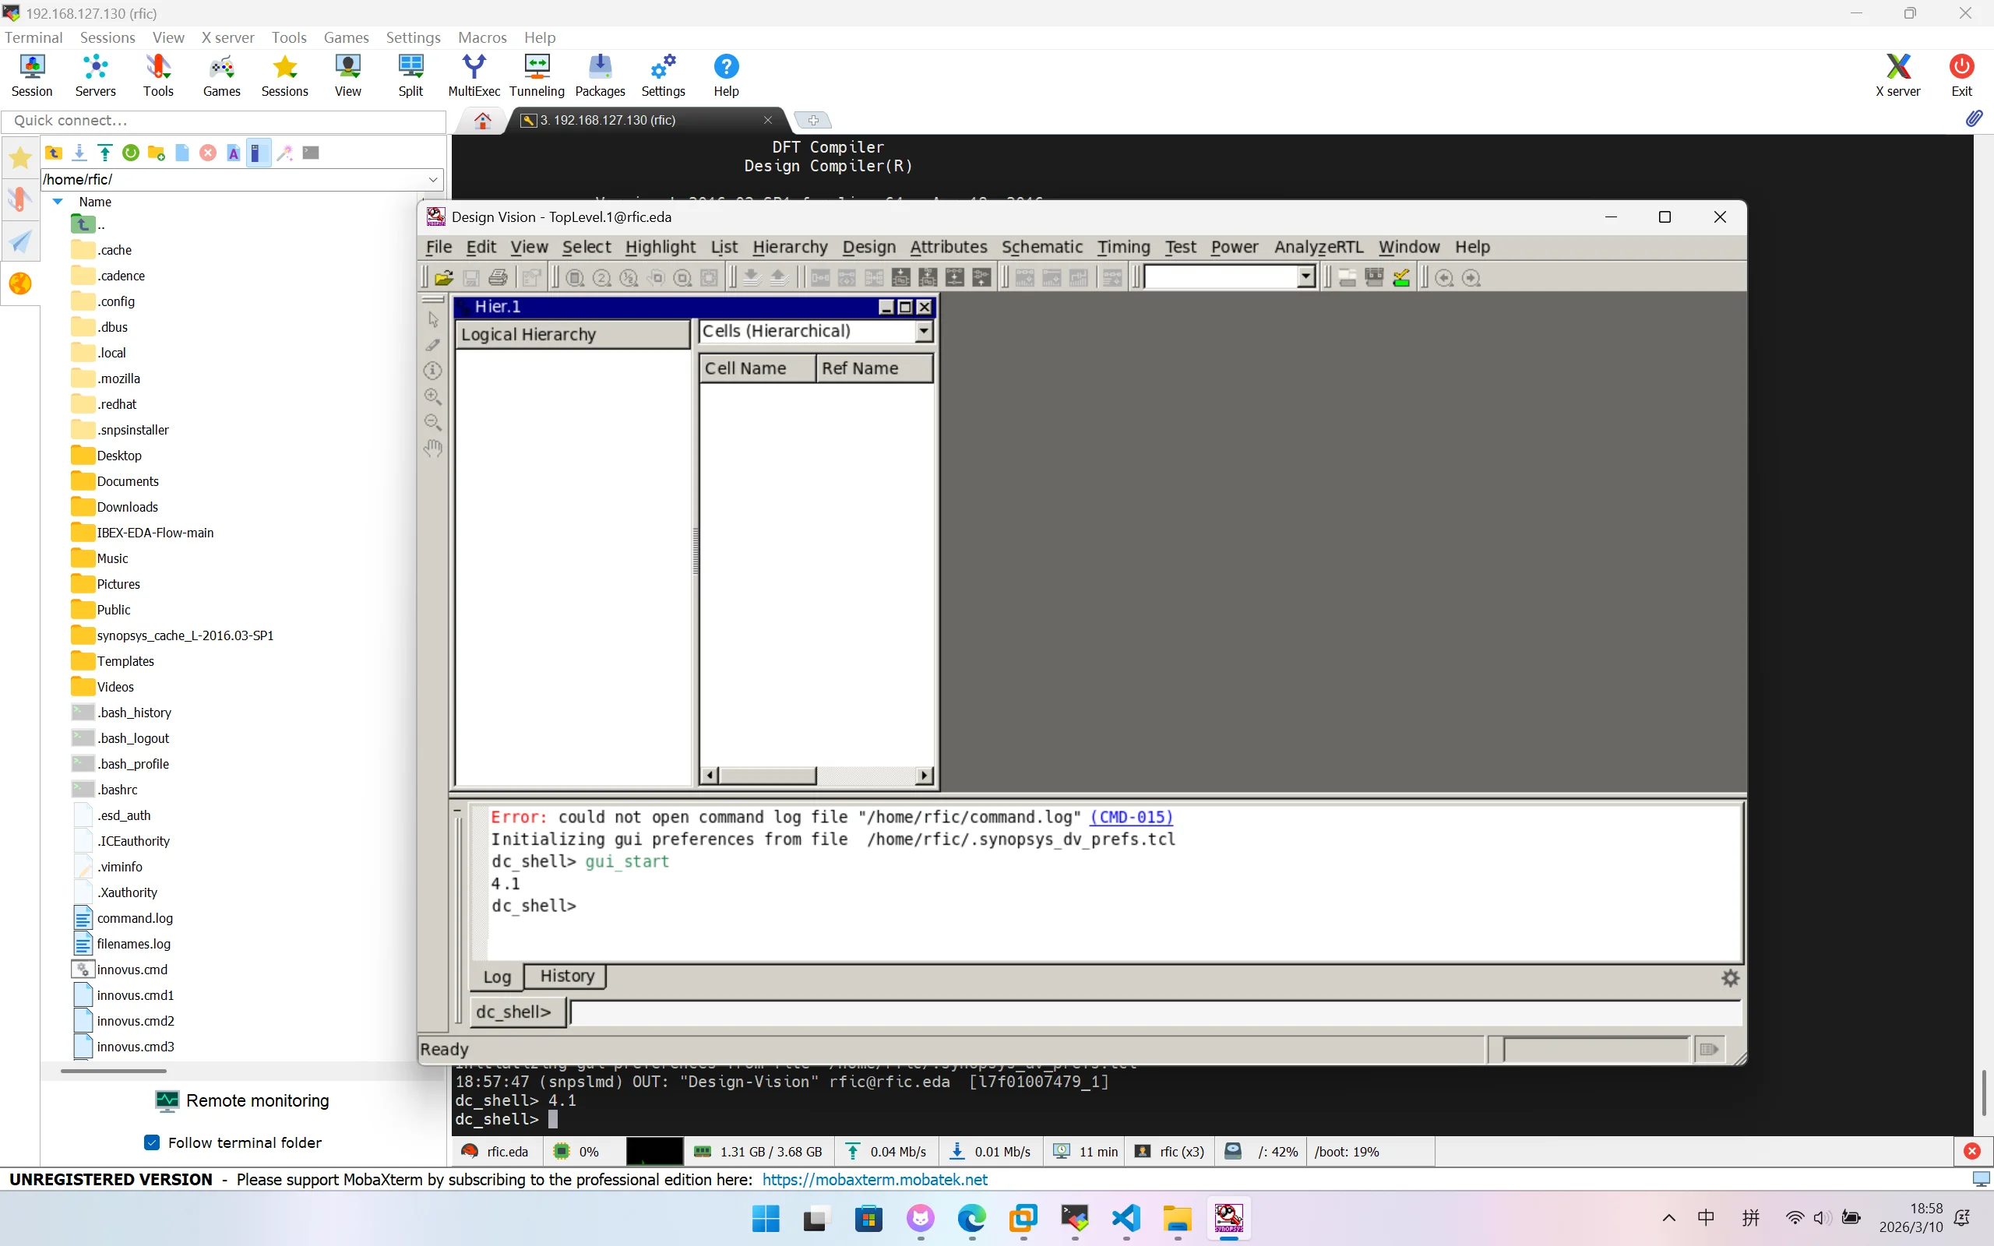Click the Ref Name column header
This screenshot has width=1994, height=1246.
point(874,368)
